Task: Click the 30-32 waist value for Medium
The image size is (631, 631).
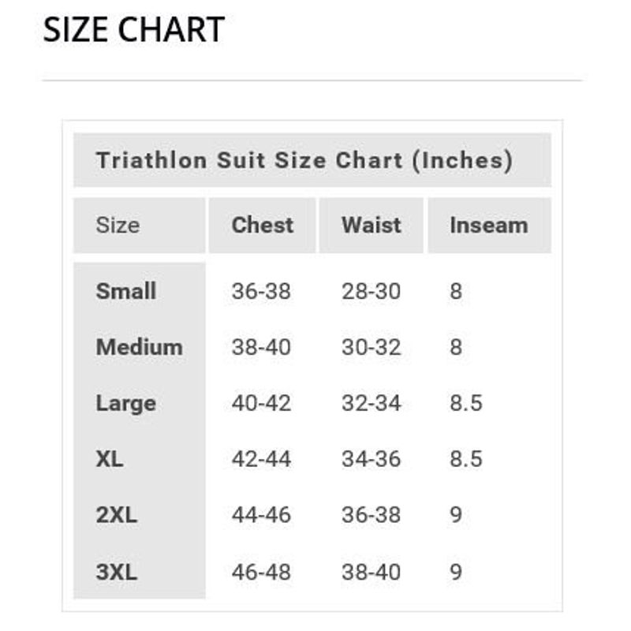Action: tap(372, 347)
